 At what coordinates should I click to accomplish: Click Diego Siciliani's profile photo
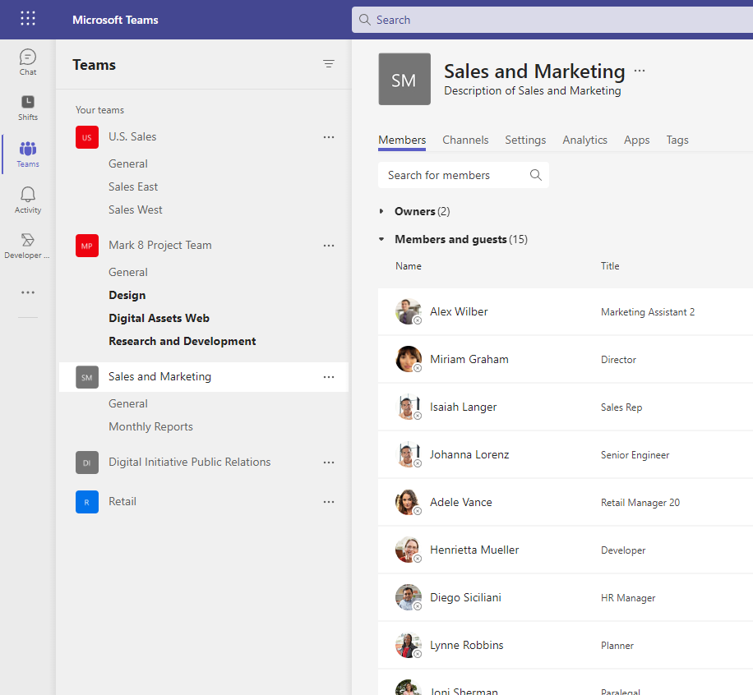pyautogui.click(x=409, y=597)
